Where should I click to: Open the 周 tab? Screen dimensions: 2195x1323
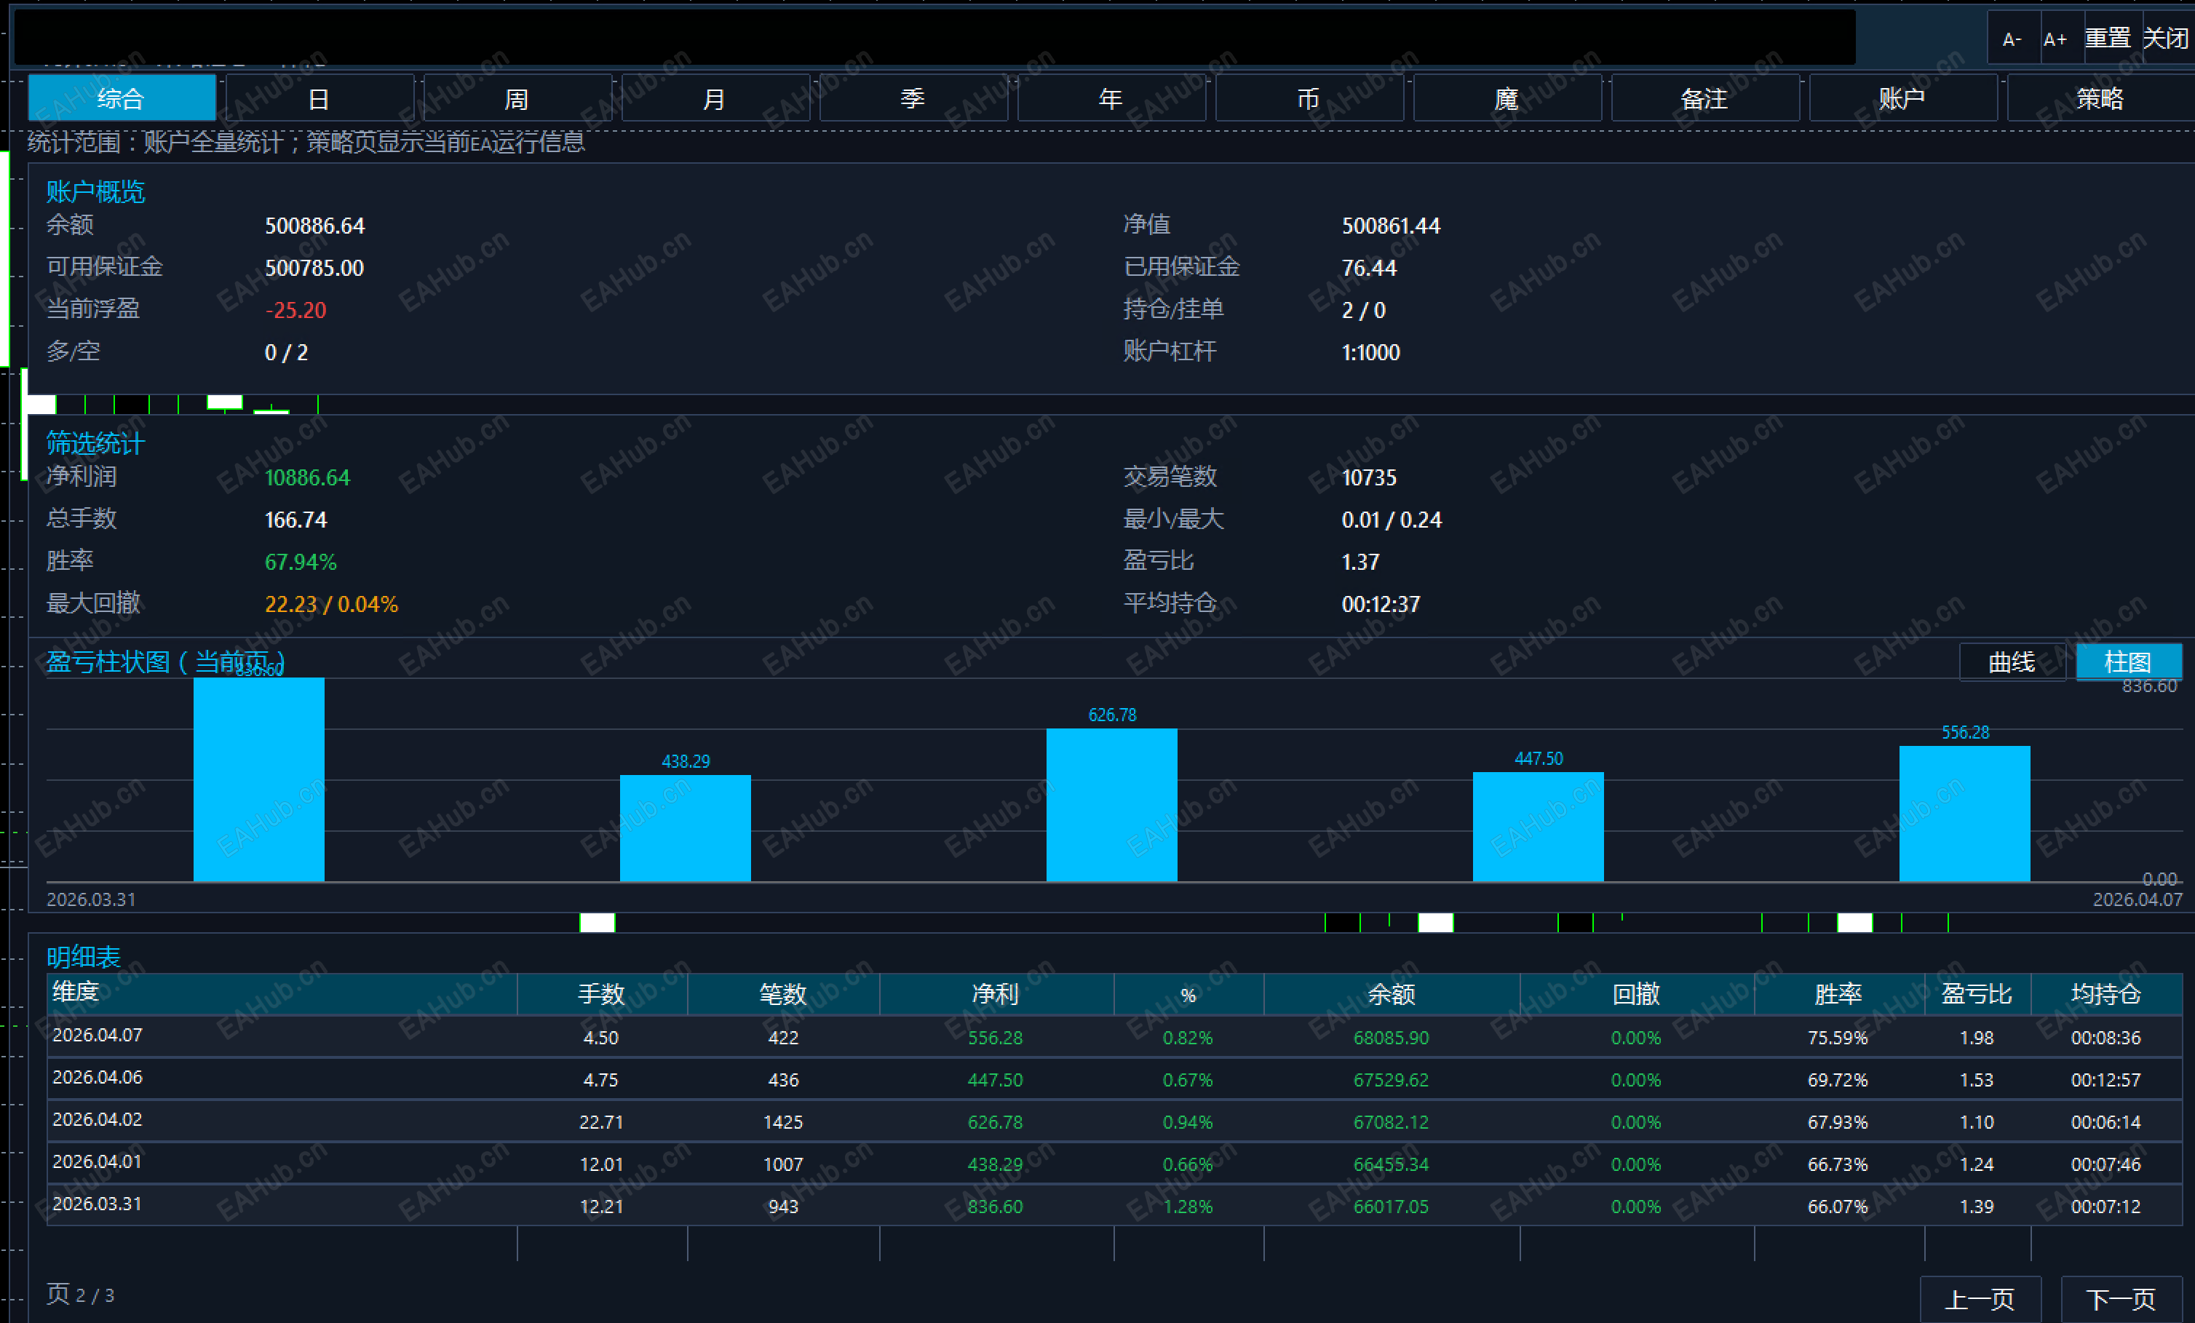coord(517,98)
